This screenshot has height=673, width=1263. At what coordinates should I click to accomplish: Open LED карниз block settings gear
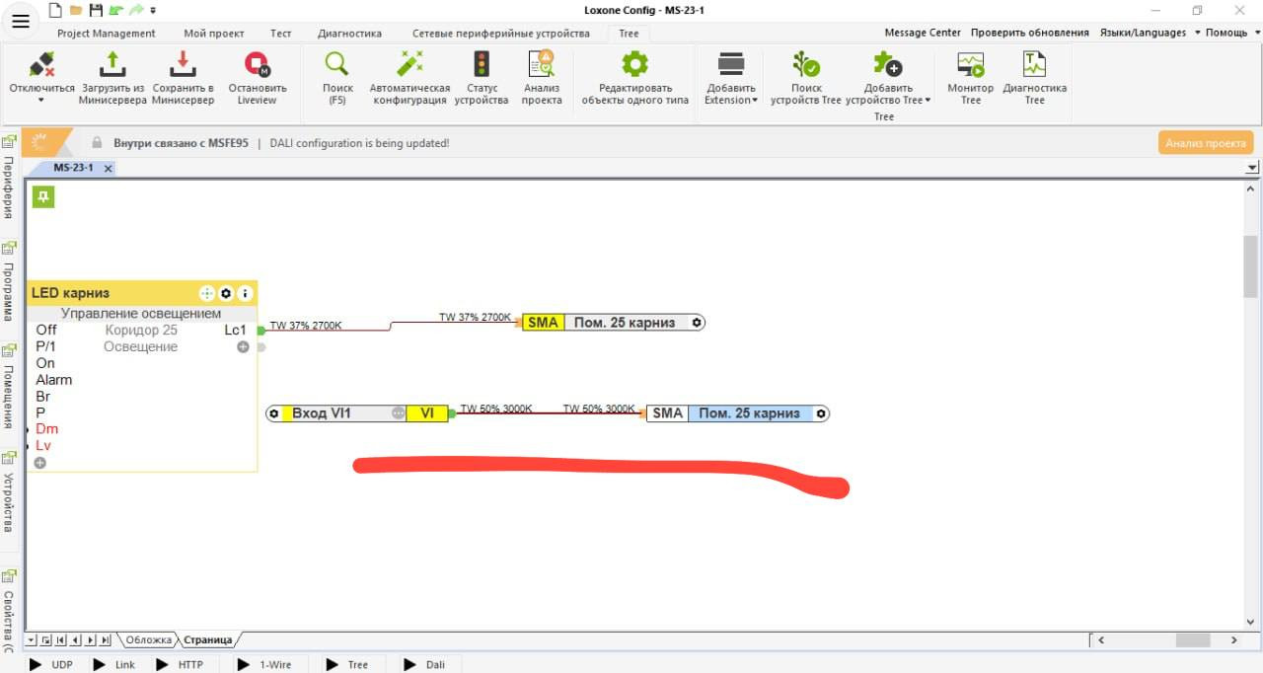click(x=226, y=293)
